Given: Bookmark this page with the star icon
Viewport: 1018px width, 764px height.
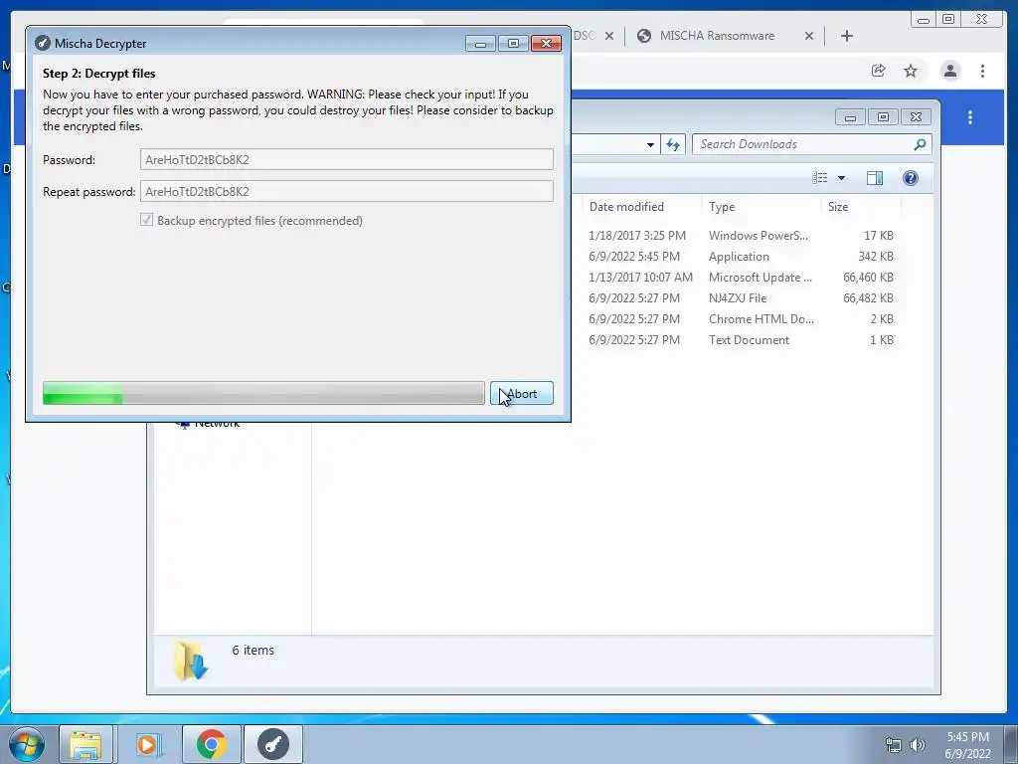Looking at the screenshot, I should click(x=911, y=71).
